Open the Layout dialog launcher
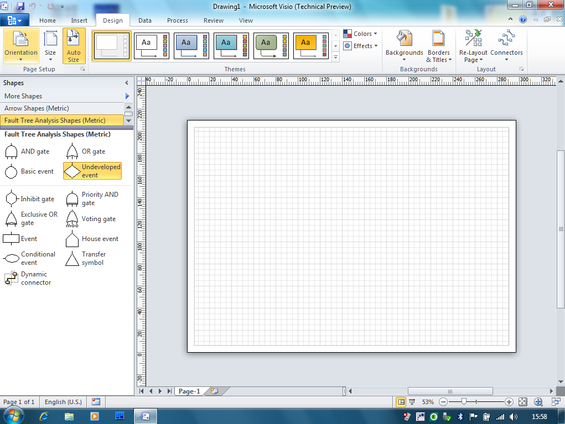This screenshot has width=565, height=424. [x=521, y=69]
